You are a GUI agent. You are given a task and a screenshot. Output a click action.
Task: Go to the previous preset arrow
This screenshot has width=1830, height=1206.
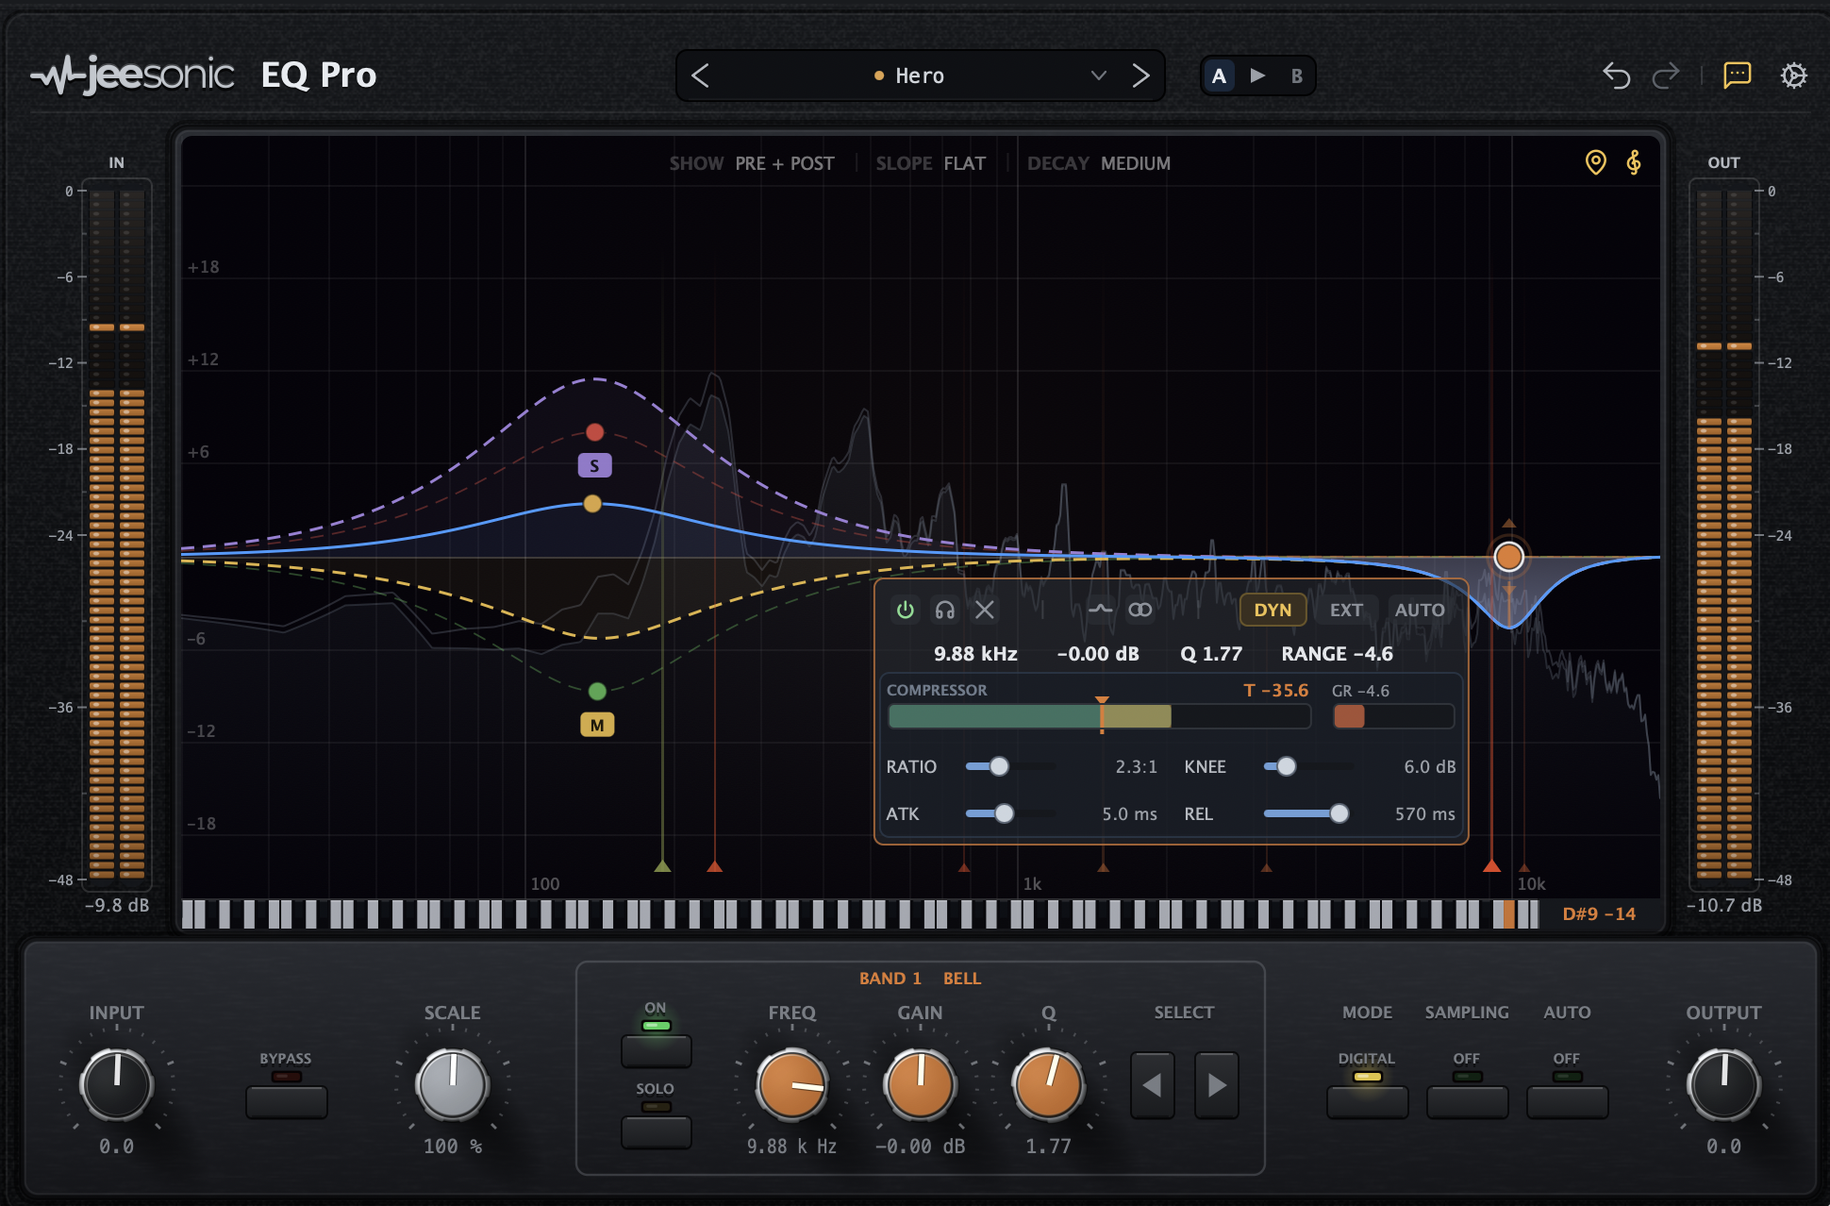(700, 75)
